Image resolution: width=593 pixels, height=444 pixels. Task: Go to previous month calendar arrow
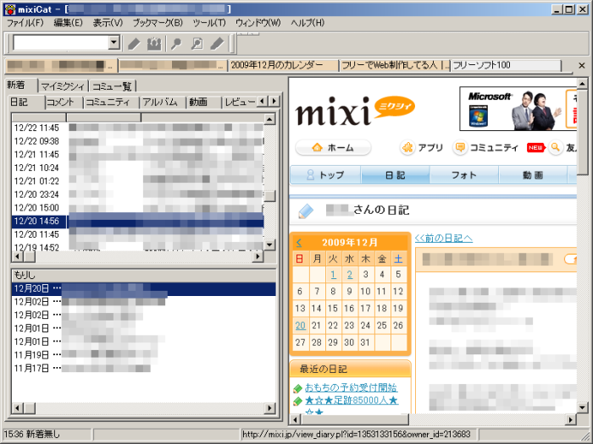click(299, 243)
